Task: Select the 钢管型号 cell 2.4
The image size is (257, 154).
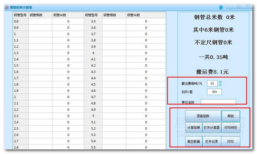Action: click(x=21, y=122)
